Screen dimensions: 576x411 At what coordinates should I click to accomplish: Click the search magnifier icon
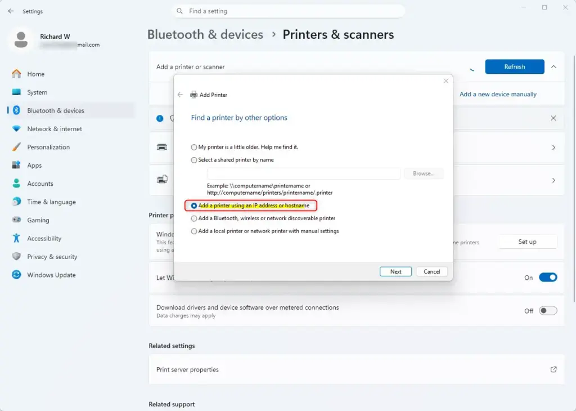pos(179,11)
